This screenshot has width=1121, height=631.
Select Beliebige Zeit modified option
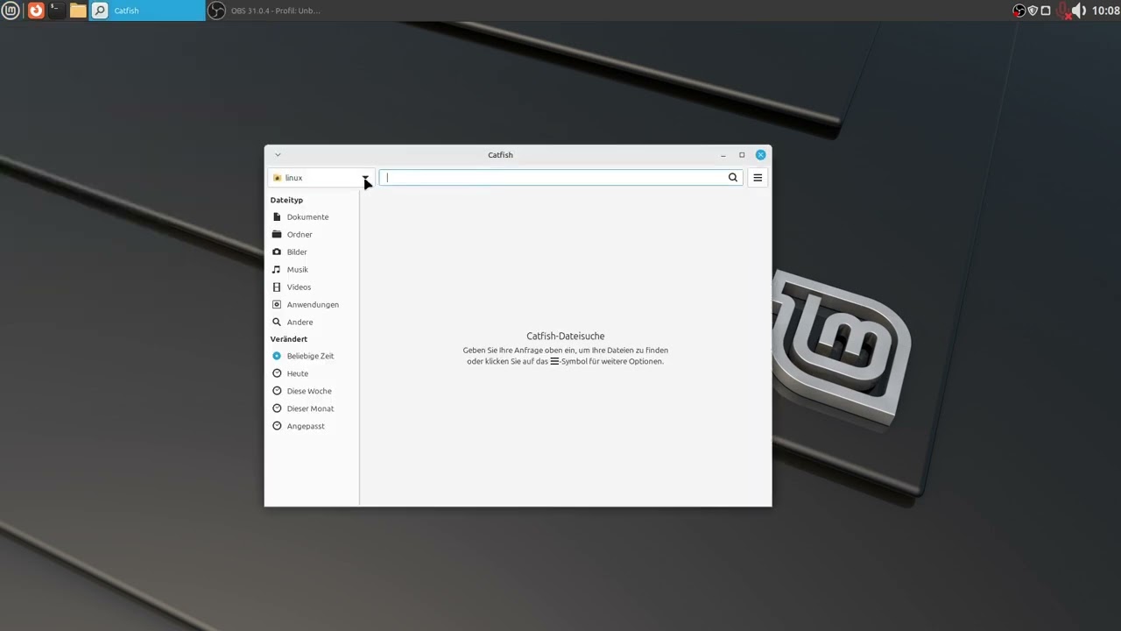(311, 356)
